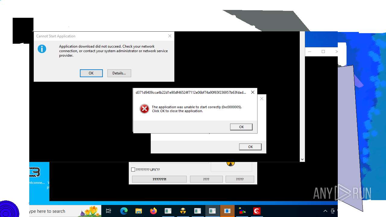Select the orange flashing window icon in the taskbar

[x=227, y=211]
